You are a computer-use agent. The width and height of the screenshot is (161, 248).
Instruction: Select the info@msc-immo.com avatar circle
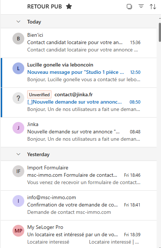click(18, 201)
